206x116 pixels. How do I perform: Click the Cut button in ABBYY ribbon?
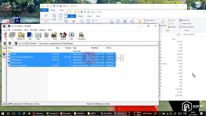95,20
